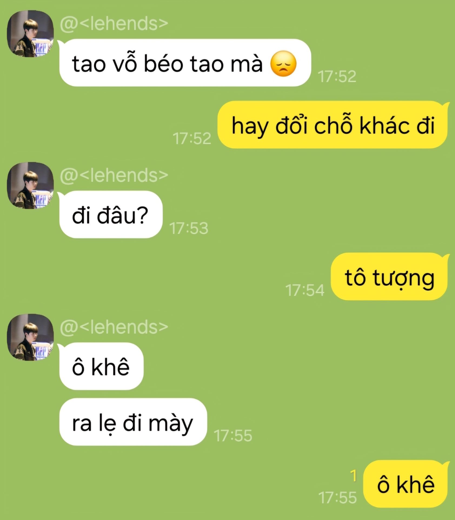455x520 pixels.
Task: Click the 17:55 timestamp beside yellow 'ô khê'
Action: [338, 498]
